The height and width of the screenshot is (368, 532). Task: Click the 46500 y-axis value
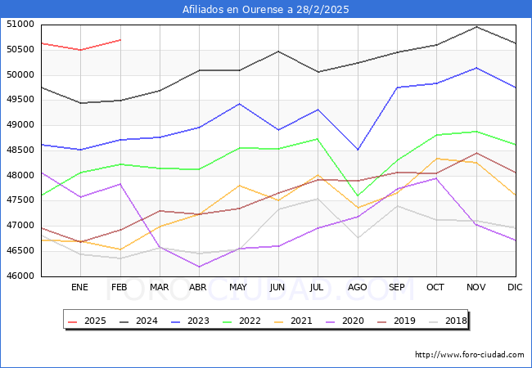tap(20, 251)
